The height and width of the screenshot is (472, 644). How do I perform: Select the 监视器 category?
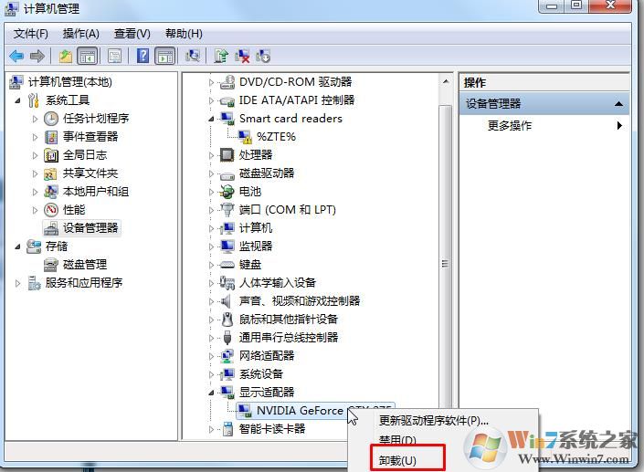256,246
